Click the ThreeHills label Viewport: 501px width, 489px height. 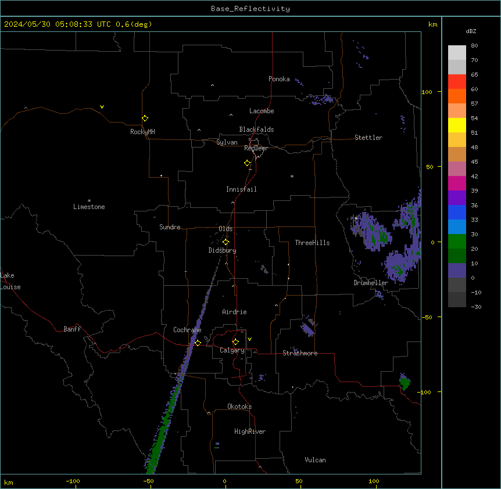click(312, 243)
